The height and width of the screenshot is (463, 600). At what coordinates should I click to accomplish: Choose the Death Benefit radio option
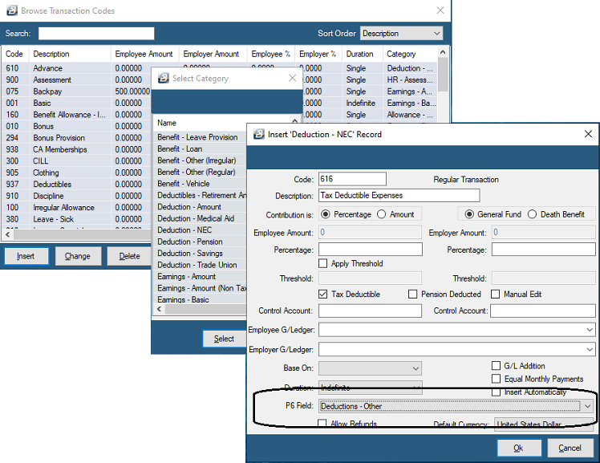[x=533, y=214]
